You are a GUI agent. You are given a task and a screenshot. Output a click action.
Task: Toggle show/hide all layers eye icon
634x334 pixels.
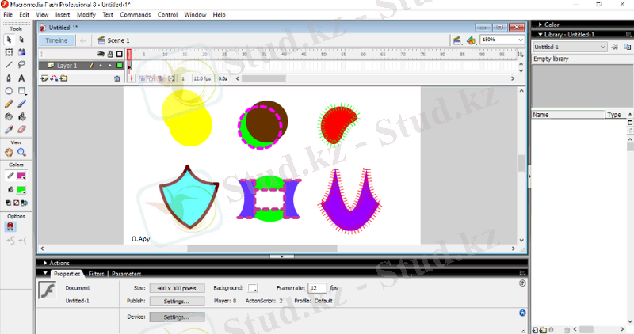pyautogui.click(x=101, y=54)
